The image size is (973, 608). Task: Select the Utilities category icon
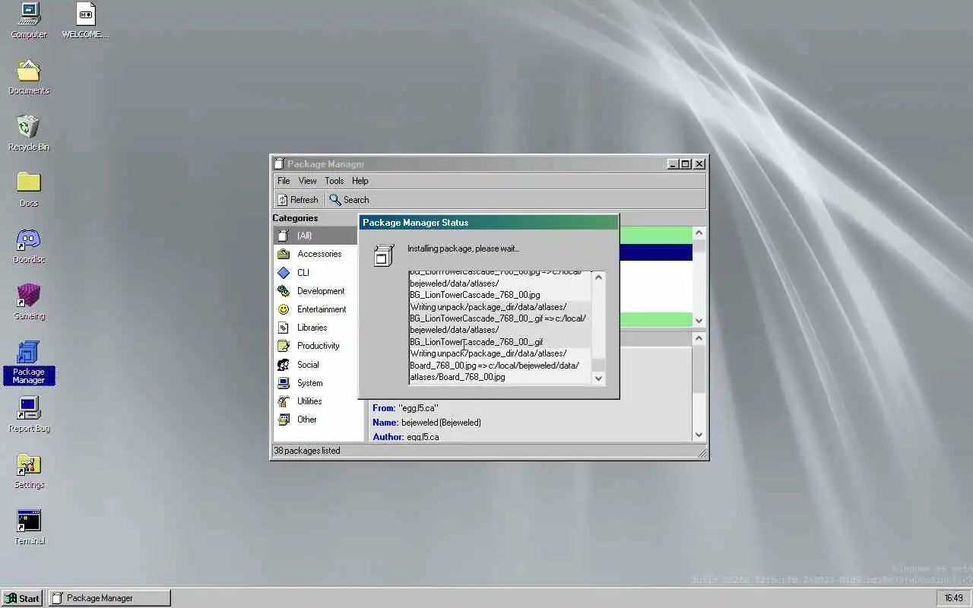pos(284,401)
